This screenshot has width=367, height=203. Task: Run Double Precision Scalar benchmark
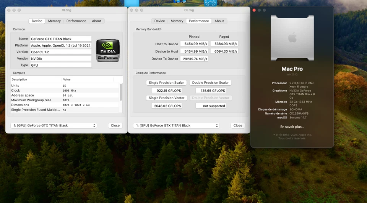tap(210, 83)
